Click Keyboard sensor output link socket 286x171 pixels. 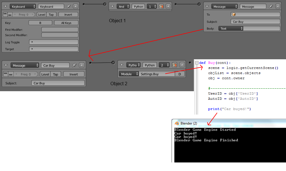click(84, 4)
